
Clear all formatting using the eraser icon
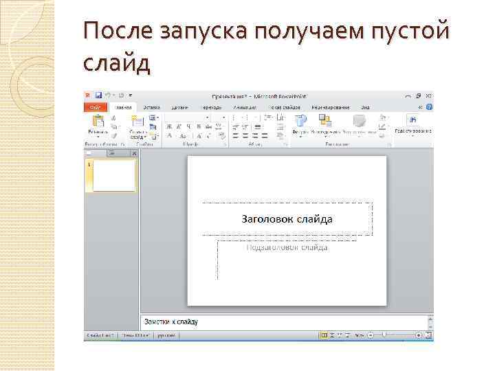tap(222, 136)
